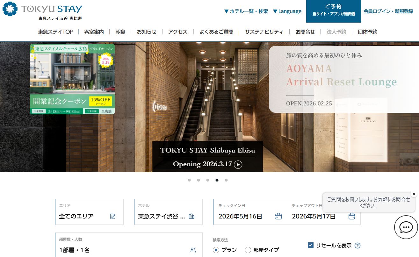Click the TOKYU STAY Shibuya Ebisu caption
Screen dimensions: 419x257
pos(207,150)
